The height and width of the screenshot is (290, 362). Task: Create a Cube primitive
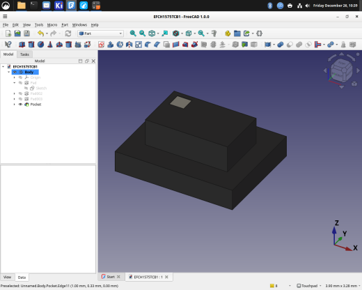(x=22, y=45)
